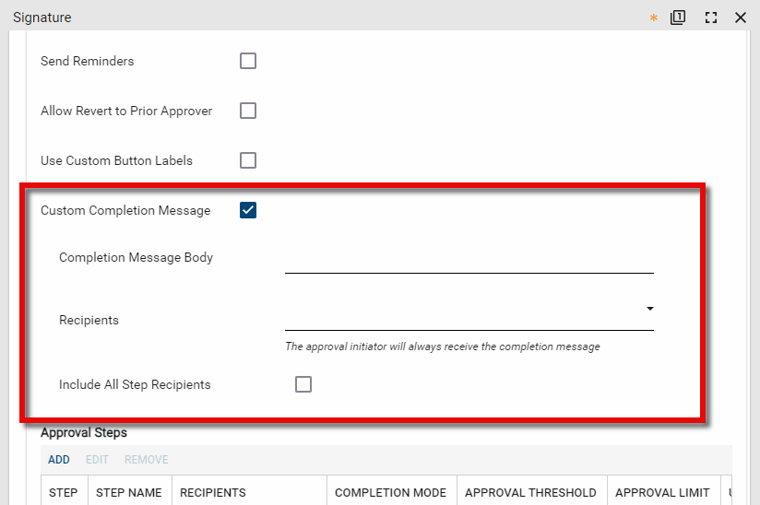Sort by the STEP column header
Screen dimensions: 760x505
tap(64, 492)
